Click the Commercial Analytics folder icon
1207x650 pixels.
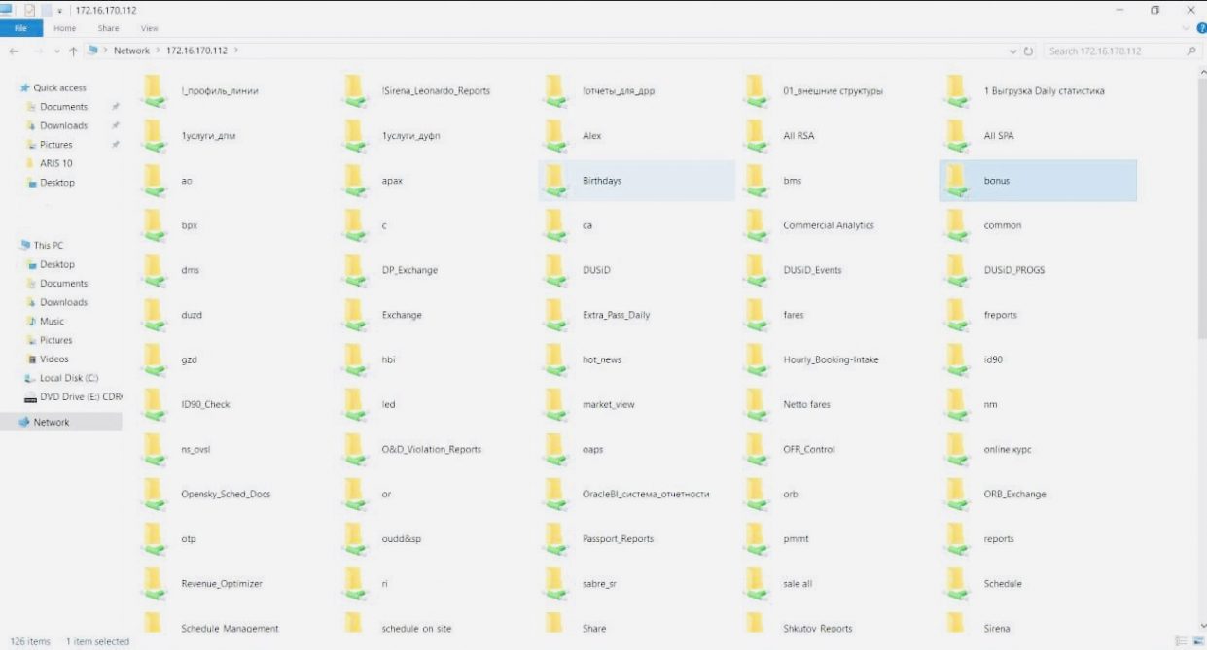click(x=756, y=225)
